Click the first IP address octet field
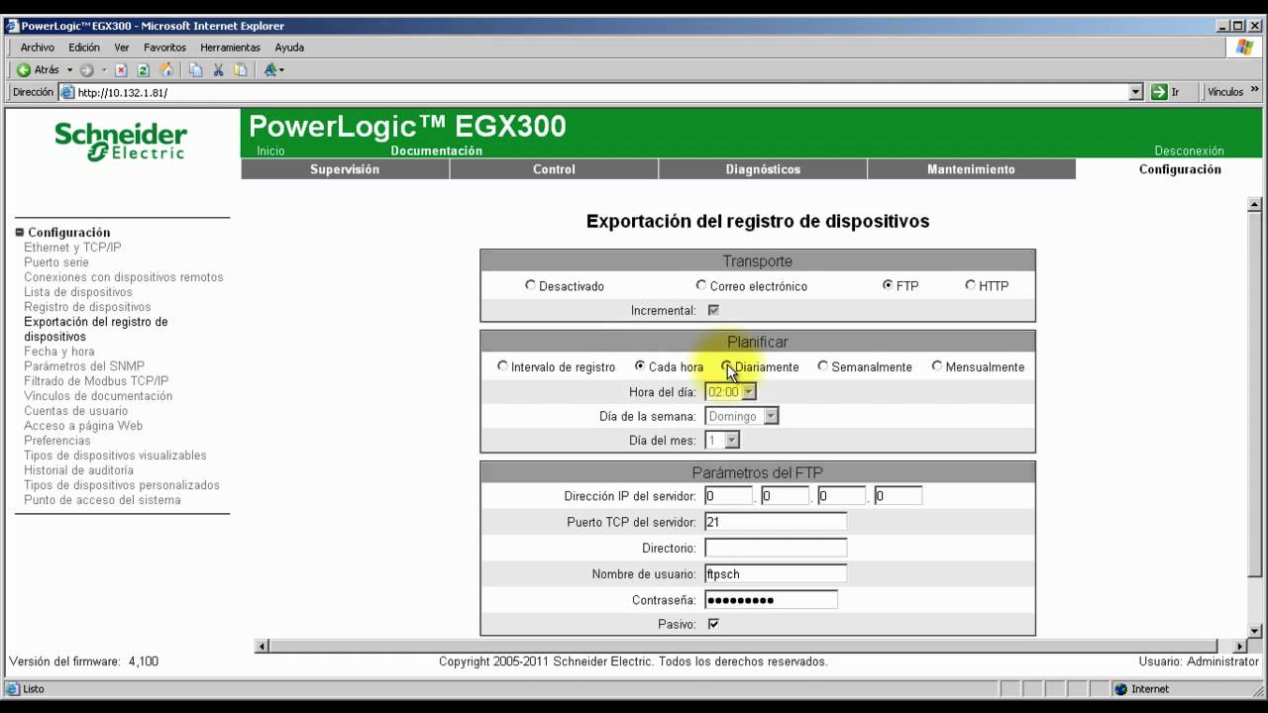1268x713 pixels. 728,496
